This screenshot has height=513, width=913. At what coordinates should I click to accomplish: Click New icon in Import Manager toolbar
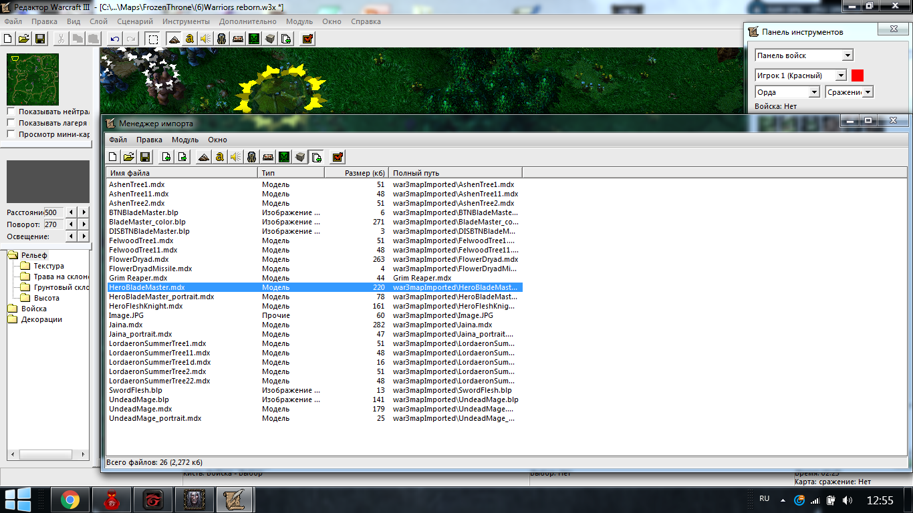pos(113,157)
